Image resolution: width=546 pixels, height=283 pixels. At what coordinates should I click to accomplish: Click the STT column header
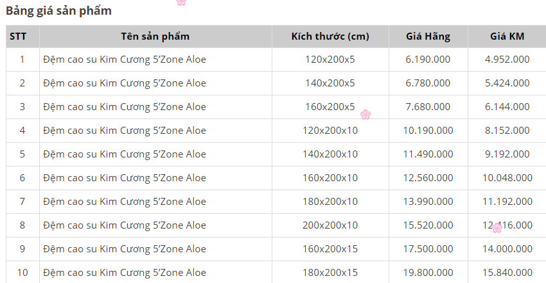[18, 36]
